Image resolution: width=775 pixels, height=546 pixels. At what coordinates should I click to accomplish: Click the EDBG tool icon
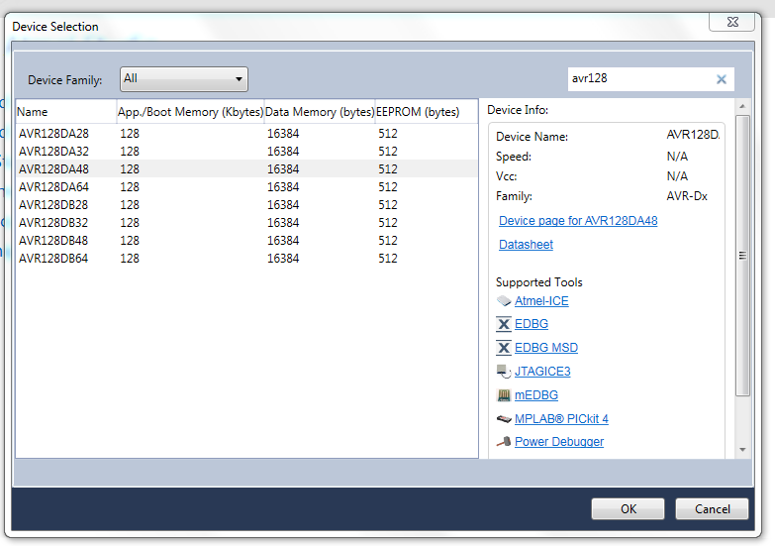click(504, 324)
